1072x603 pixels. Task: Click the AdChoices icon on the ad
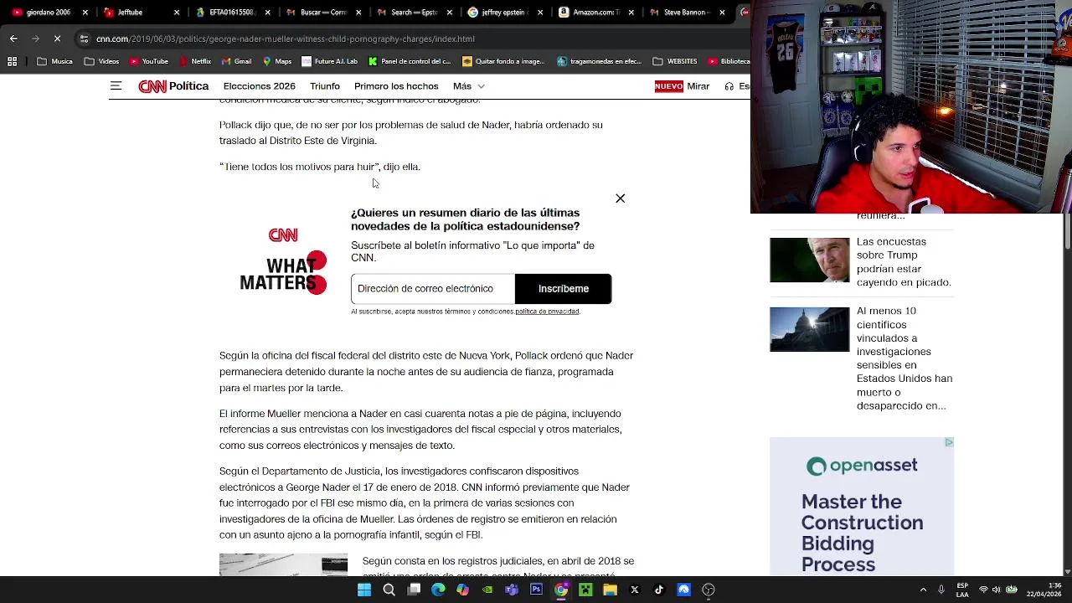coord(949,442)
